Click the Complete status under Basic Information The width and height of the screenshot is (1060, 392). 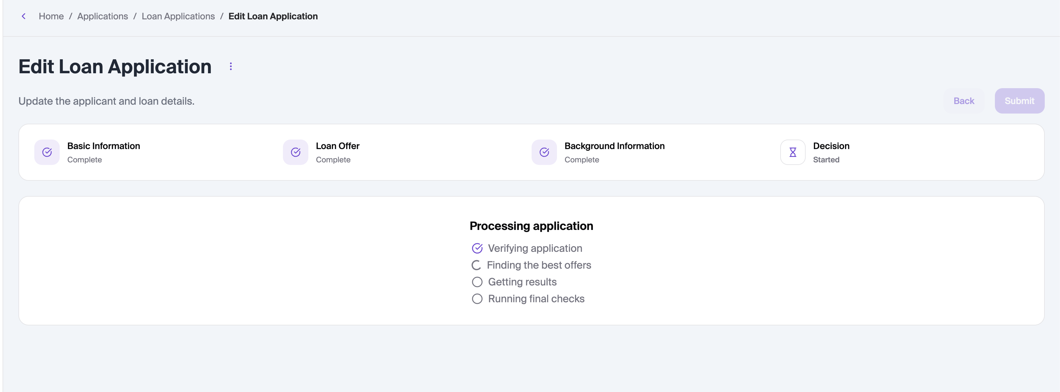tap(84, 160)
